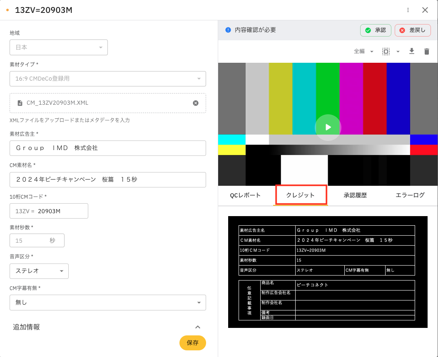Image resolution: width=438 pixels, height=357 pixels.
Task: Open the three-dot more options menu
Action: coord(408,10)
